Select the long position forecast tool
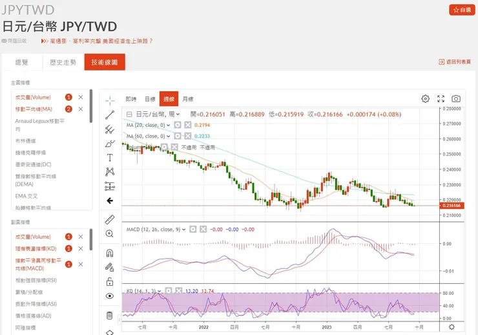 pyautogui.click(x=110, y=186)
